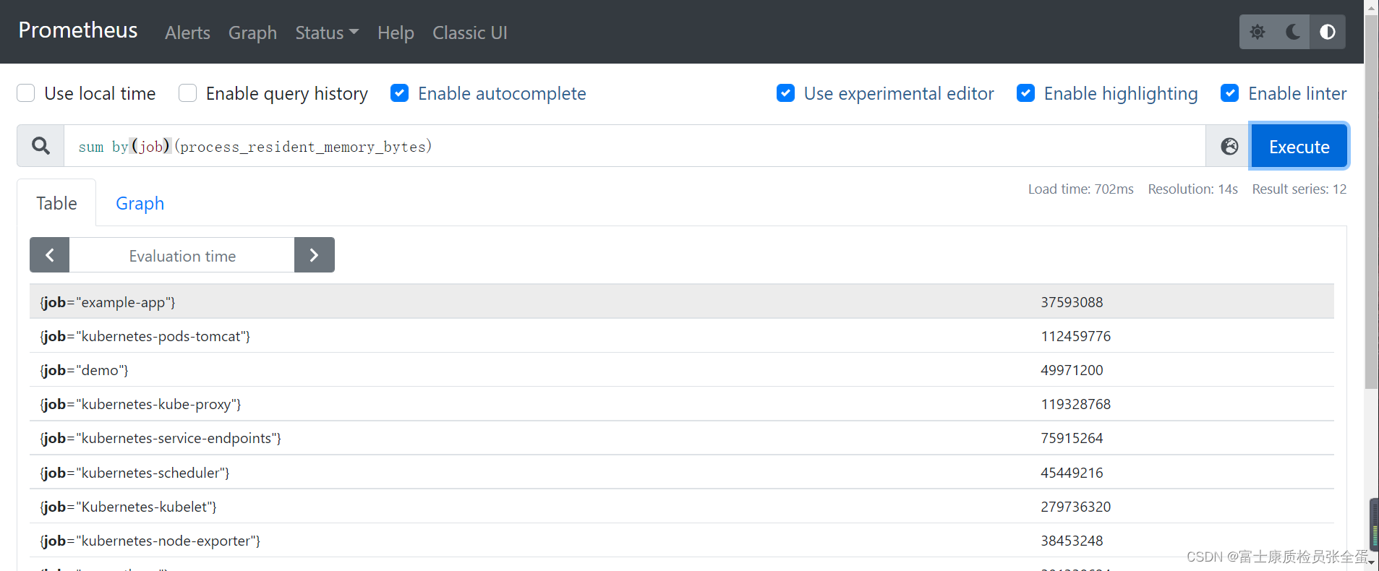Click the page vertical scrollbar

pos(1371,202)
